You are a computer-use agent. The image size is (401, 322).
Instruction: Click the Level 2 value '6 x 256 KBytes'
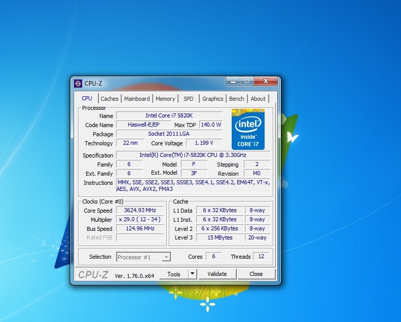click(x=220, y=228)
